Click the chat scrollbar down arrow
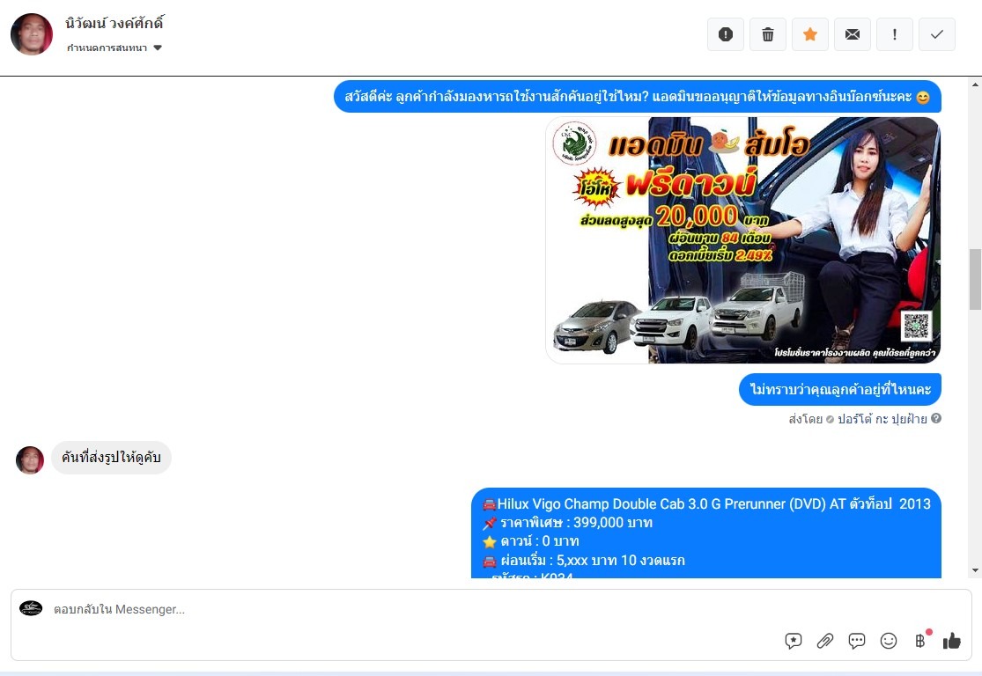This screenshot has width=982, height=676. [x=975, y=571]
